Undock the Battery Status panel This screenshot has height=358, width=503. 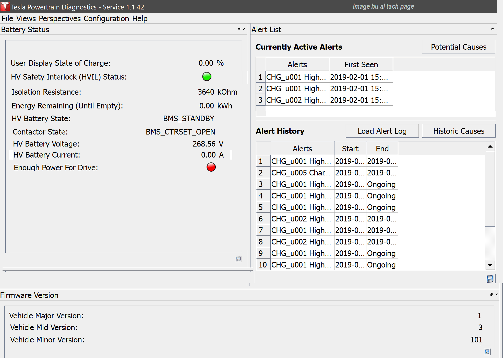[x=239, y=29]
